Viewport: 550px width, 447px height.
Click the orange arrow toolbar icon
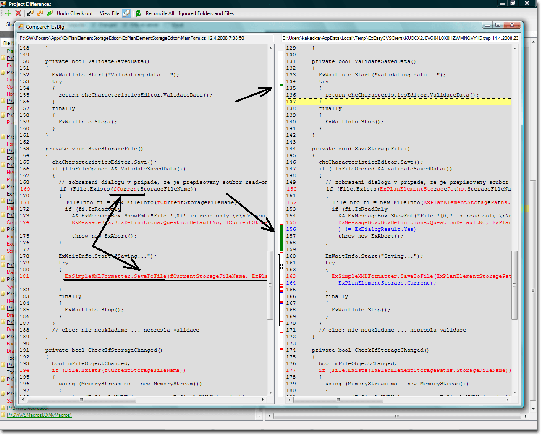[x=40, y=13]
